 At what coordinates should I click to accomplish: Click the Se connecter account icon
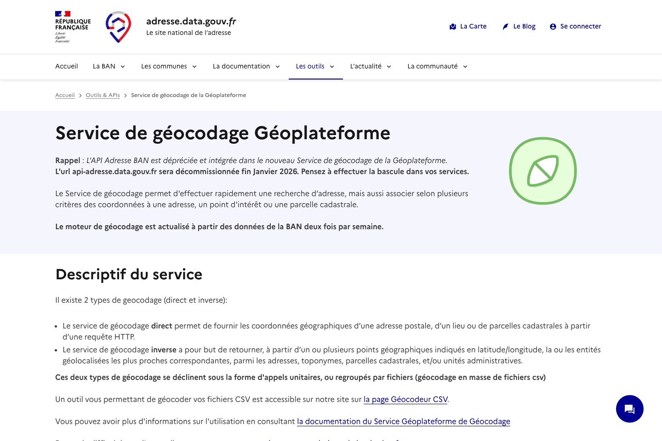553,26
